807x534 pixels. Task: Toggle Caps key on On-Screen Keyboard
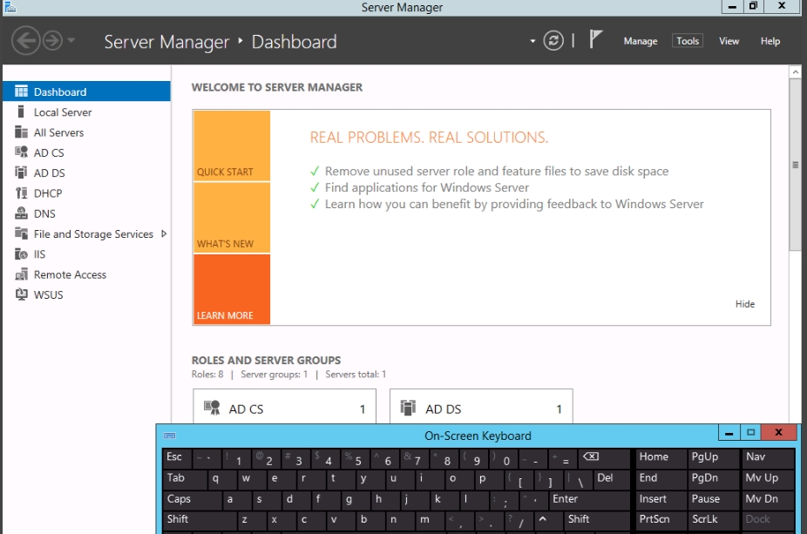(x=191, y=499)
